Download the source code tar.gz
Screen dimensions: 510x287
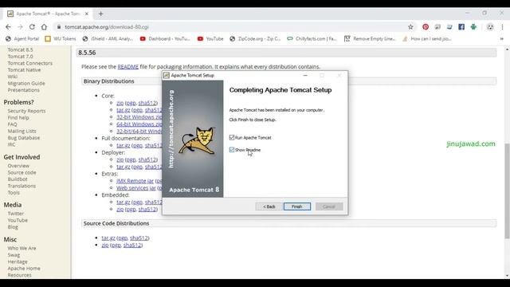pos(108,238)
